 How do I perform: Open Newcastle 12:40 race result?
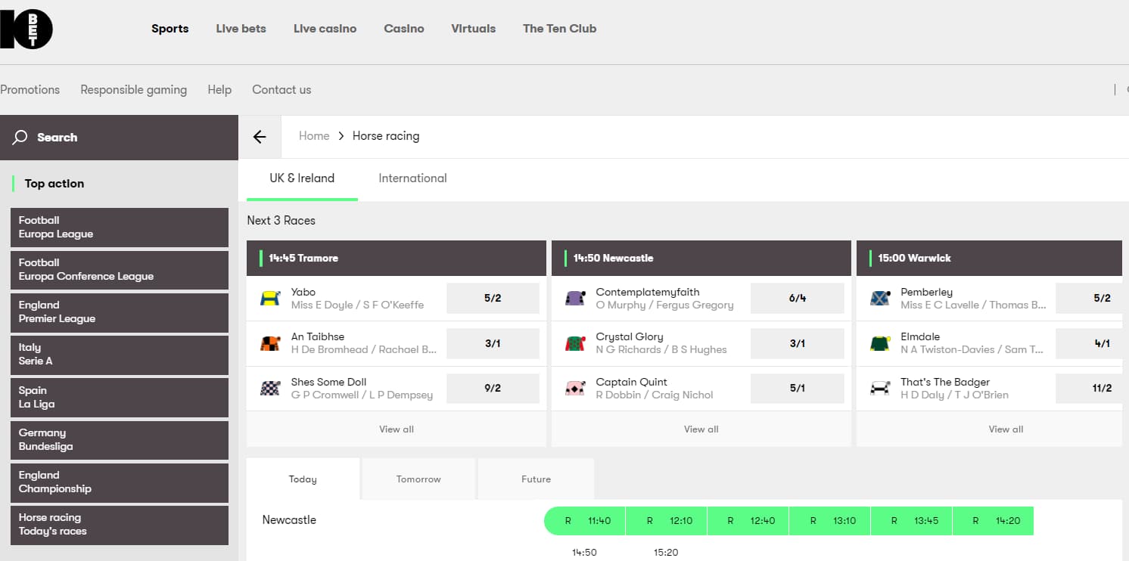748,521
